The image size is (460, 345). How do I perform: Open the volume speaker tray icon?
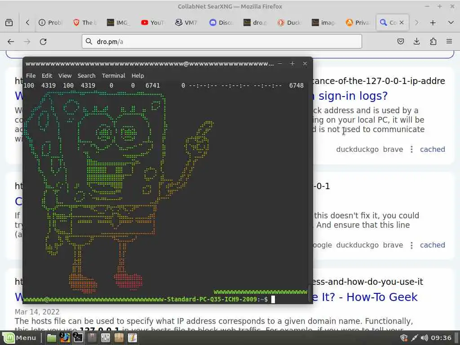pyautogui.click(x=425, y=338)
